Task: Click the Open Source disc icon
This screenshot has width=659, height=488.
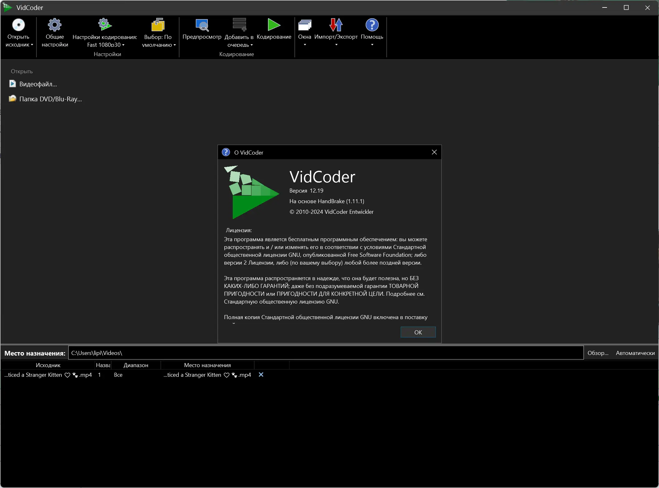Action: pyautogui.click(x=18, y=25)
